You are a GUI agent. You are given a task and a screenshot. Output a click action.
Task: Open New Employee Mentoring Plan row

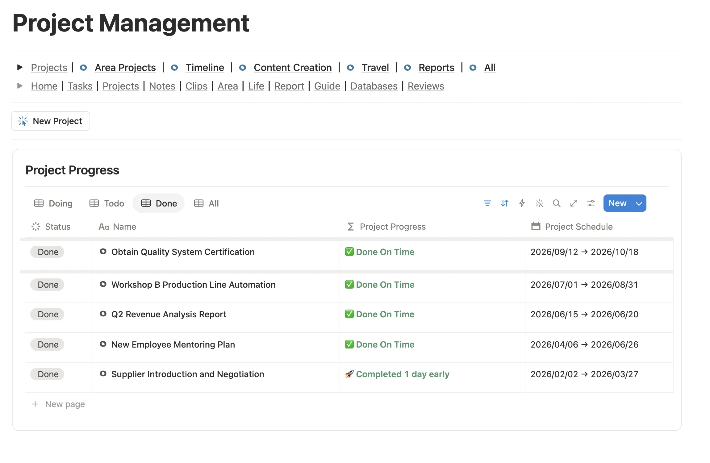click(x=173, y=344)
